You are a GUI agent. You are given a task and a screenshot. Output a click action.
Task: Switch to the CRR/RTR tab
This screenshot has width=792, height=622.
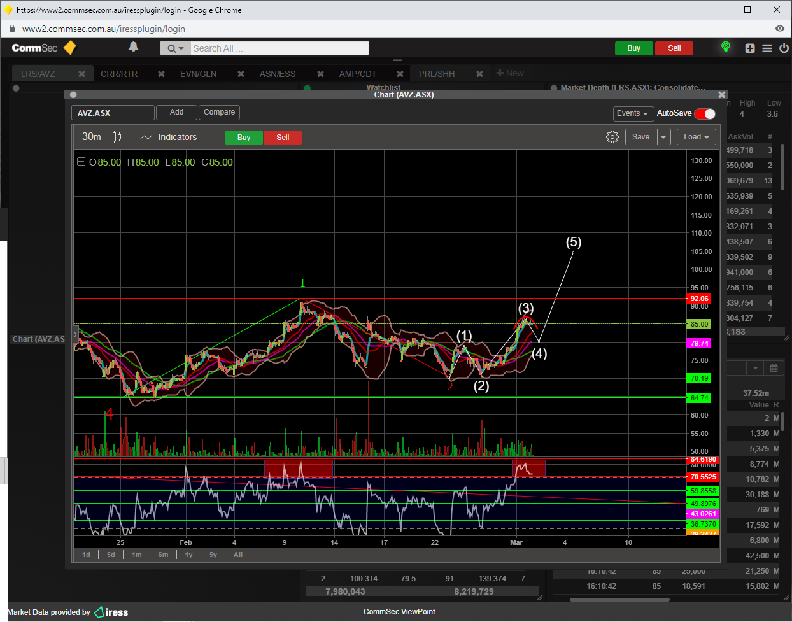point(119,74)
